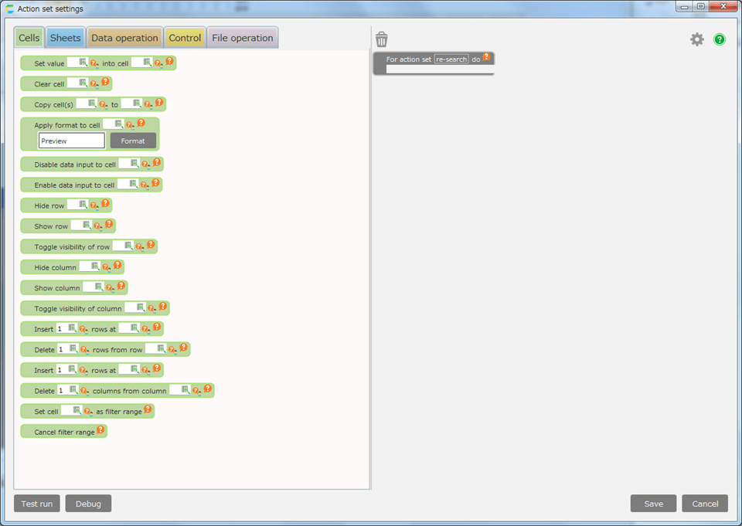742x526 pixels.
Task: Open help bubble for Clear cell block
Action: 106,81
